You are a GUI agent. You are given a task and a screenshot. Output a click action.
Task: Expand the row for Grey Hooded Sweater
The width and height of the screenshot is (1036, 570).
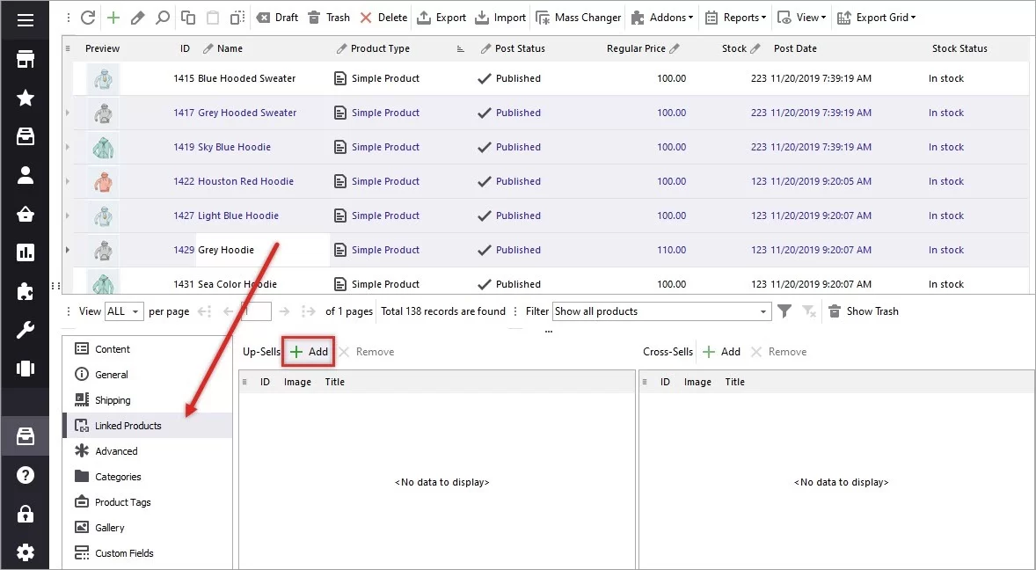[68, 113]
